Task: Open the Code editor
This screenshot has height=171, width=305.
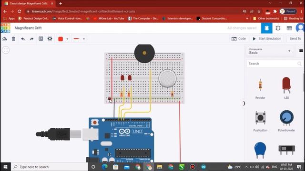Action: [x=238, y=38]
